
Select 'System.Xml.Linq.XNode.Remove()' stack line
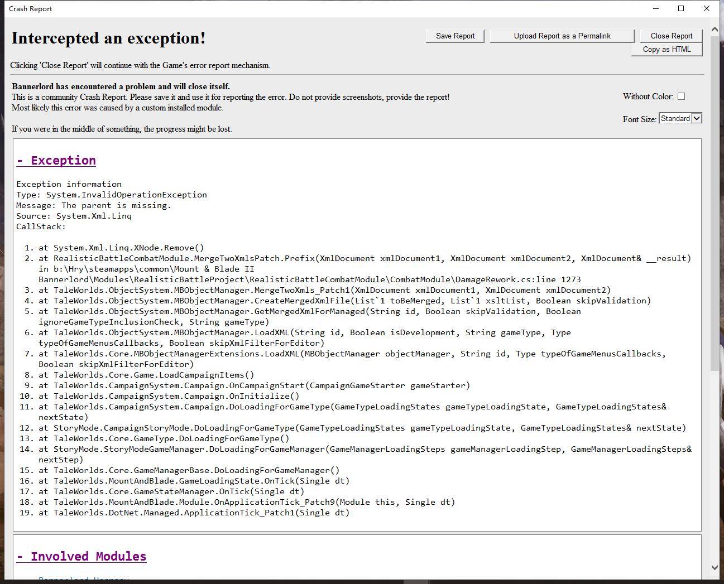coord(121,248)
